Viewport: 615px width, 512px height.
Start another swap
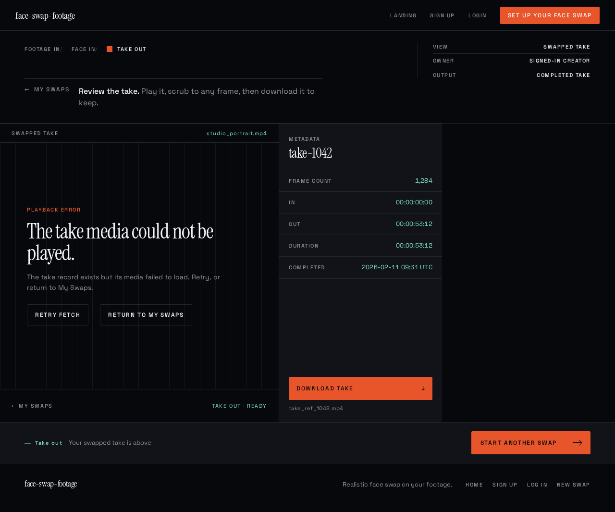[531, 443]
